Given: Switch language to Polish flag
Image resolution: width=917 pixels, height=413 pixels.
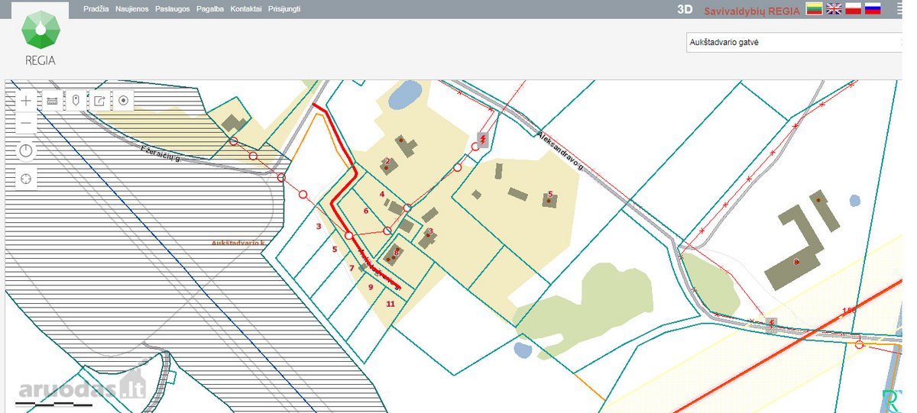Looking at the screenshot, I should [x=854, y=9].
